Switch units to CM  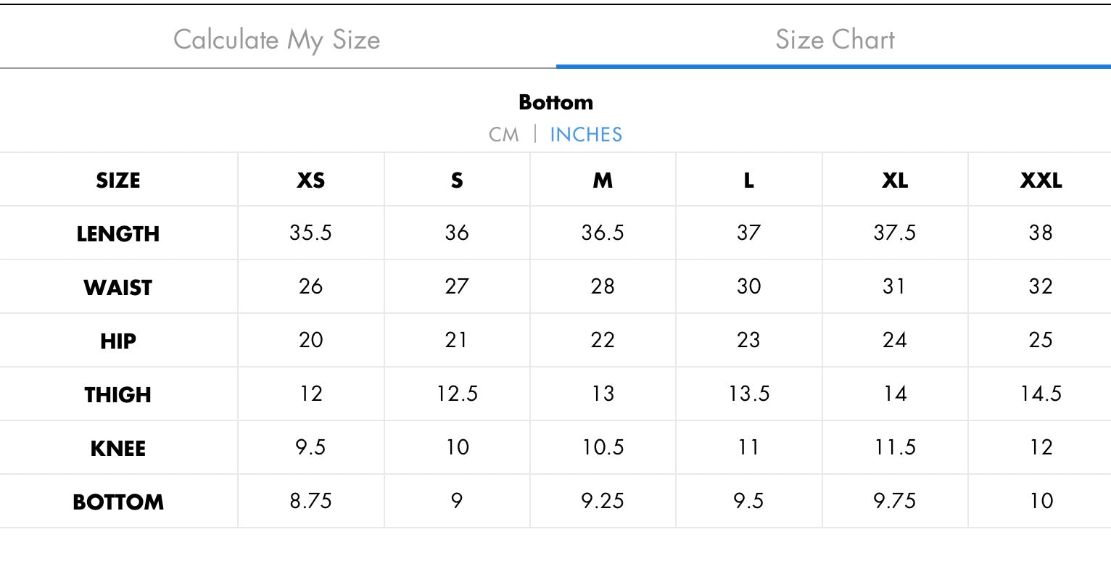point(504,135)
